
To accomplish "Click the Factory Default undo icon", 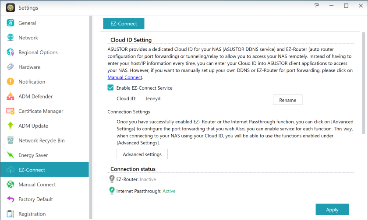I will pyautogui.click(x=11, y=199).
